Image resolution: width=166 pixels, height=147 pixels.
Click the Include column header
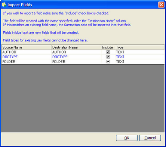coord(108,47)
